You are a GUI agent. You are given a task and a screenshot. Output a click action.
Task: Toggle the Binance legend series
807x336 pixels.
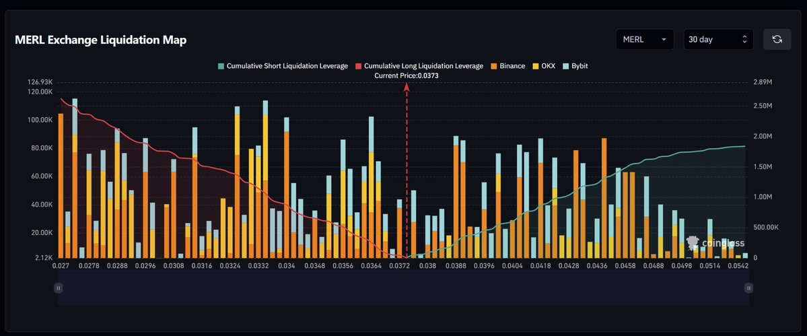tap(507, 66)
